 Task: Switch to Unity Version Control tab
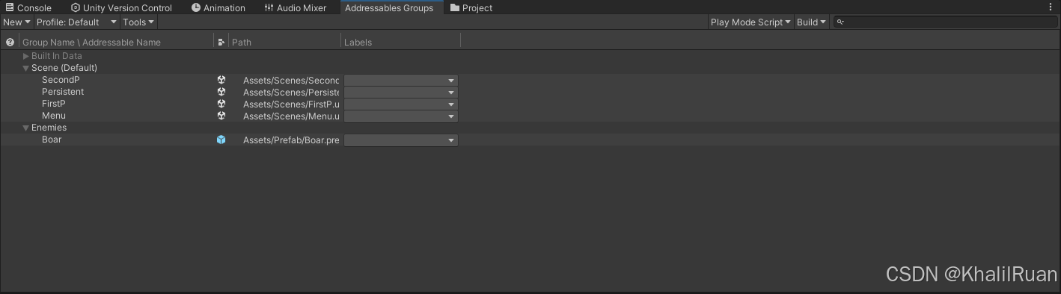[x=121, y=7]
